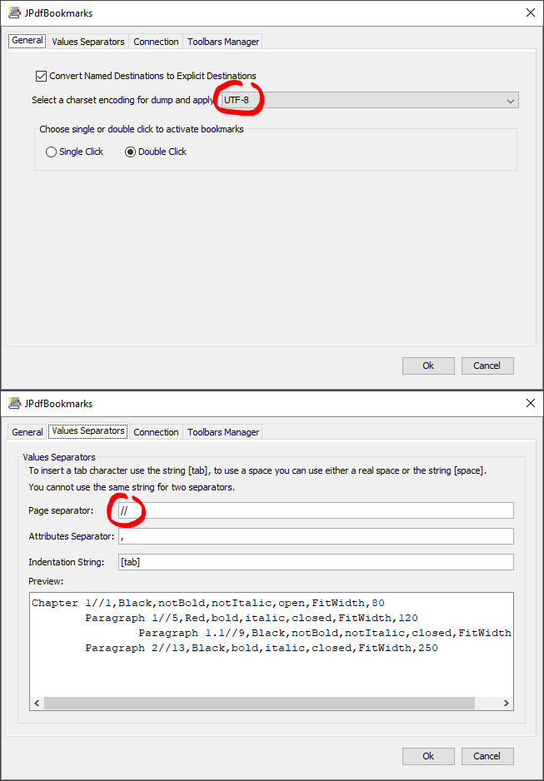The image size is (544, 781).
Task: Click Ok button in lower Values Separators dialog
Action: 428,756
